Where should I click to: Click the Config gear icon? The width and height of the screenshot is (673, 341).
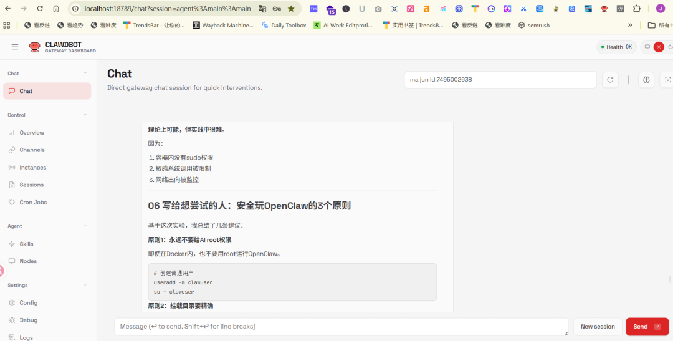(x=12, y=303)
